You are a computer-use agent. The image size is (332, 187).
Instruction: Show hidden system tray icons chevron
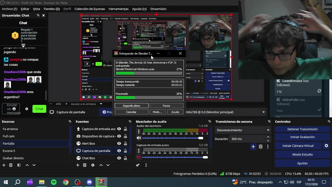pos(280,182)
